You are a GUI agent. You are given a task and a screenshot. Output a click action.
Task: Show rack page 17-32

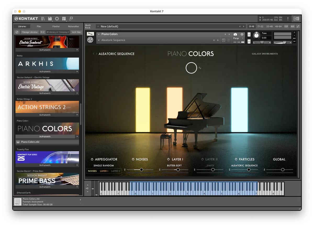pyautogui.click(x=260, y=27)
